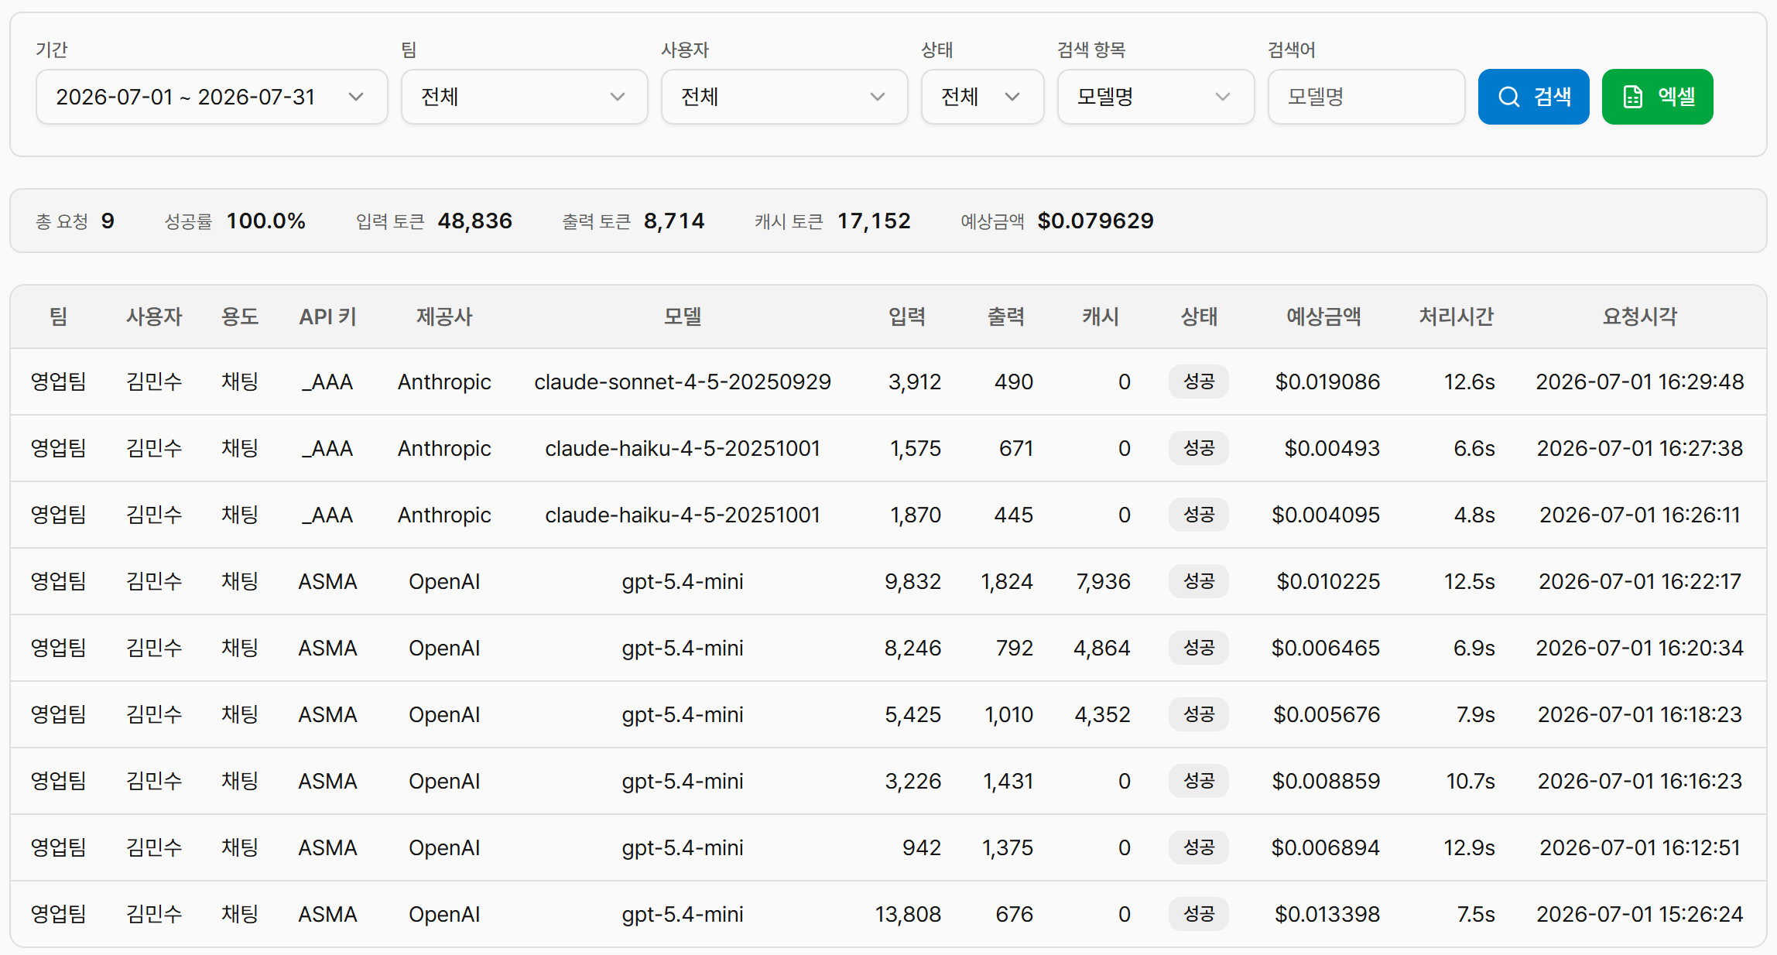This screenshot has width=1777, height=955.
Task: Click the 9,832 input token cell
Action: tap(913, 581)
